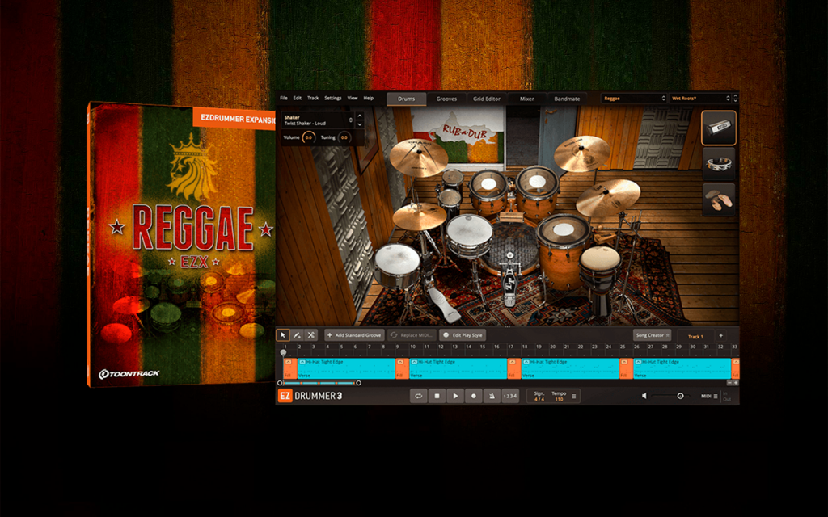The width and height of the screenshot is (828, 517).
Task: Click the kick drum in the kit
Action: click(510, 248)
